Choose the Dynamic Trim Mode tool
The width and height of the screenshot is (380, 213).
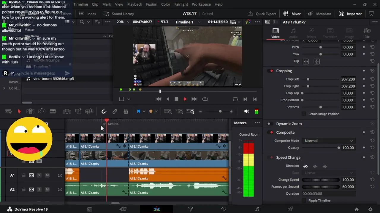click(x=42, y=112)
